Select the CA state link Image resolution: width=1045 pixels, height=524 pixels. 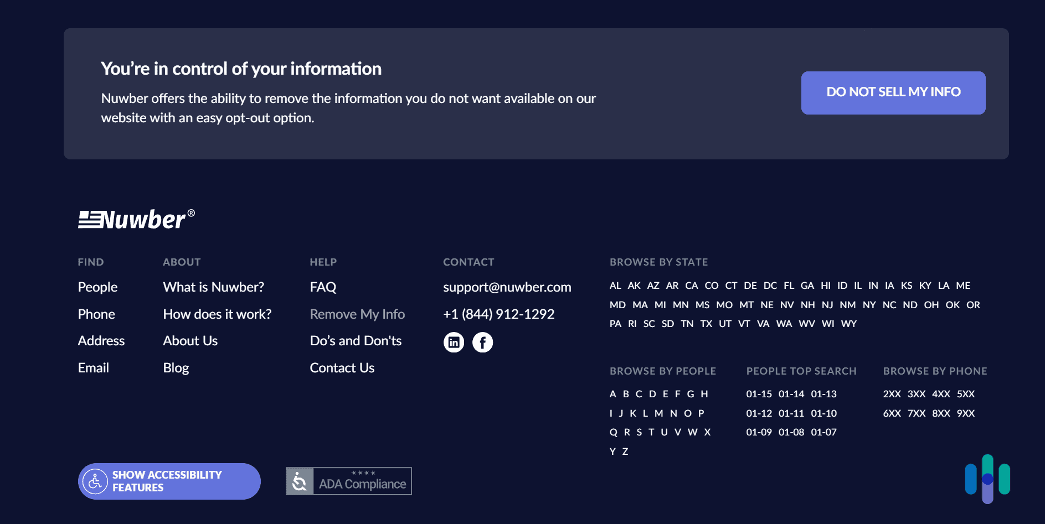(691, 286)
